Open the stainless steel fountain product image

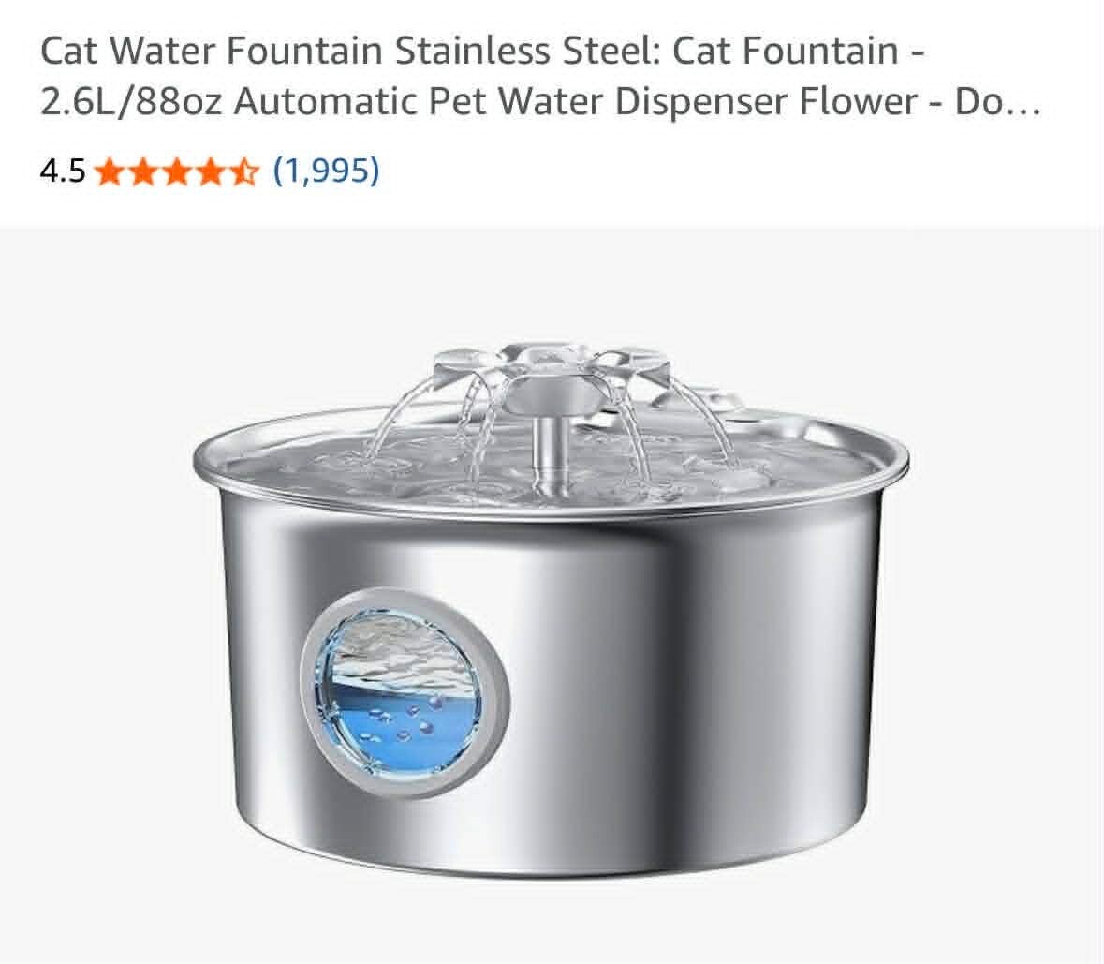point(551,611)
